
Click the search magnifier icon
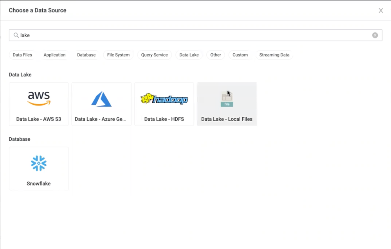pyautogui.click(x=16, y=35)
